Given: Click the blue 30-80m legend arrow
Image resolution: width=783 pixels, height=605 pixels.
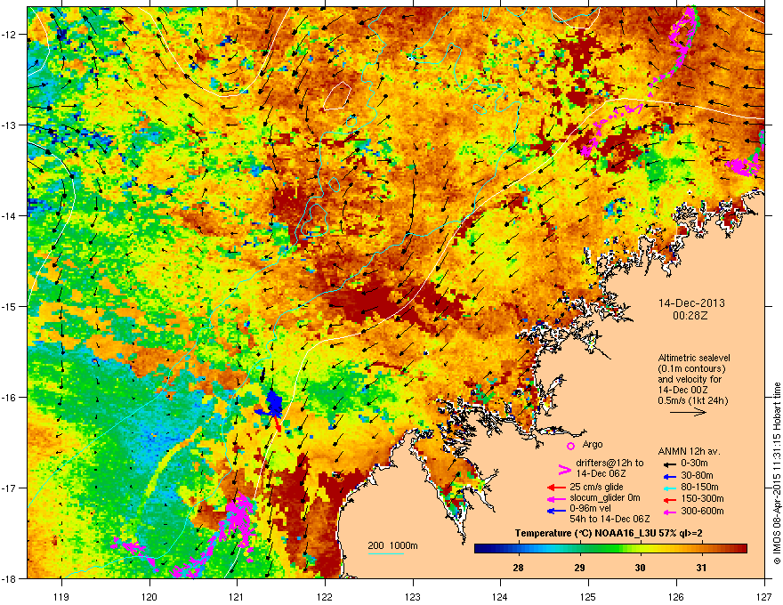Looking at the screenshot, I should 669,476.
